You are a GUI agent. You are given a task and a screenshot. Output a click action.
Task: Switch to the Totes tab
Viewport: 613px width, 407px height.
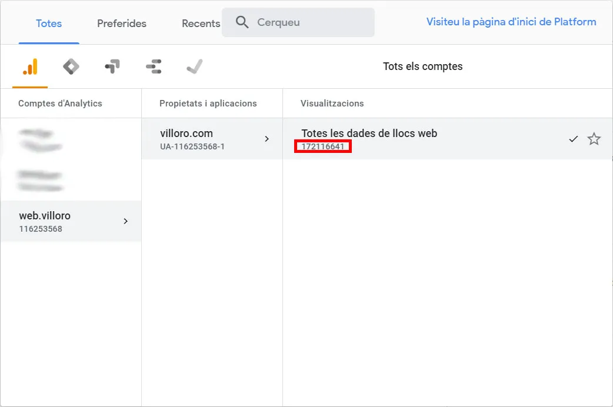click(x=49, y=24)
